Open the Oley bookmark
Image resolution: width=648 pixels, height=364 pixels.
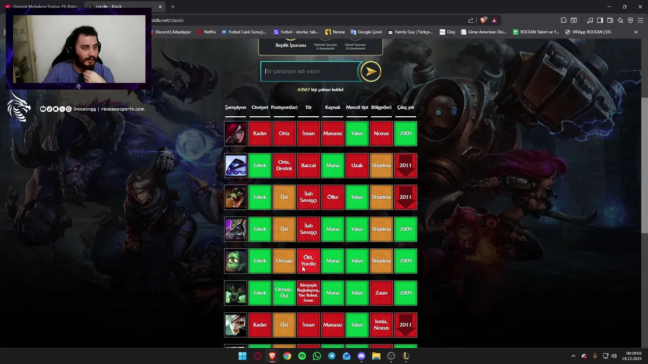448,32
